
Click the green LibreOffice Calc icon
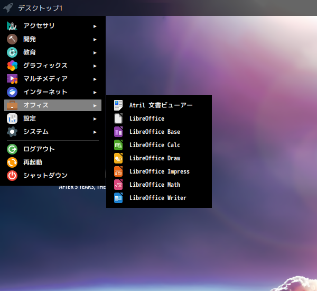coord(118,145)
